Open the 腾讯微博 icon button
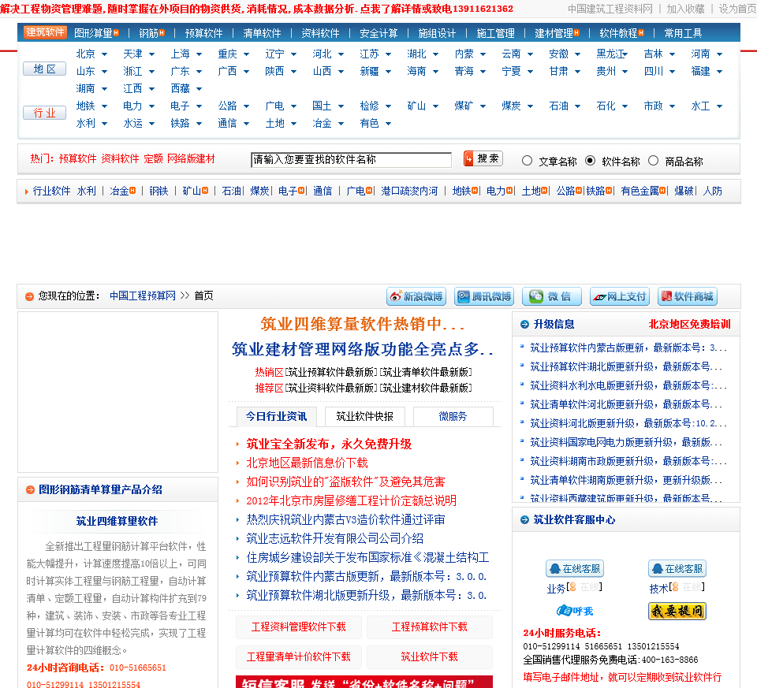Image resolution: width=757 pixels, height=688 pixels. (484, 296)
